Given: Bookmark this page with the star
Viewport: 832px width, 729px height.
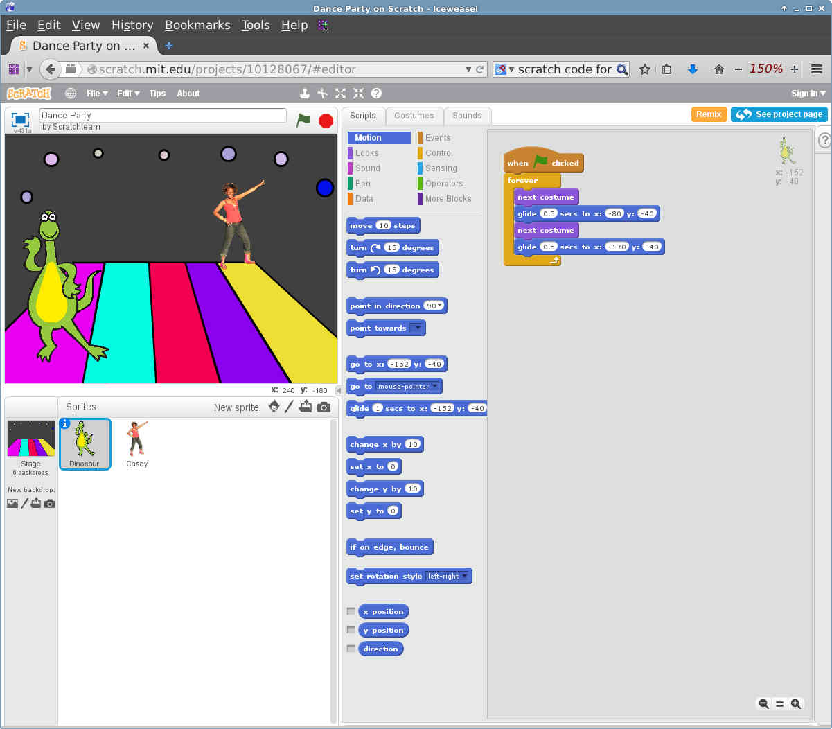Looking at the screenshot, I should point(645,69).
